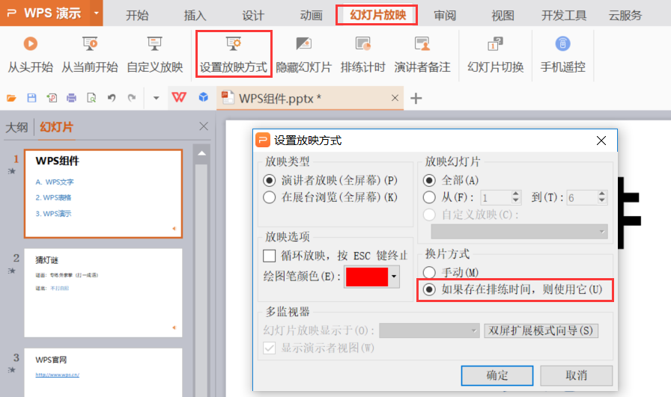This screenshot has height=397, width=671.
Task: Select slide 3 thumbnail WPS官网
Action: click(103, 372)
